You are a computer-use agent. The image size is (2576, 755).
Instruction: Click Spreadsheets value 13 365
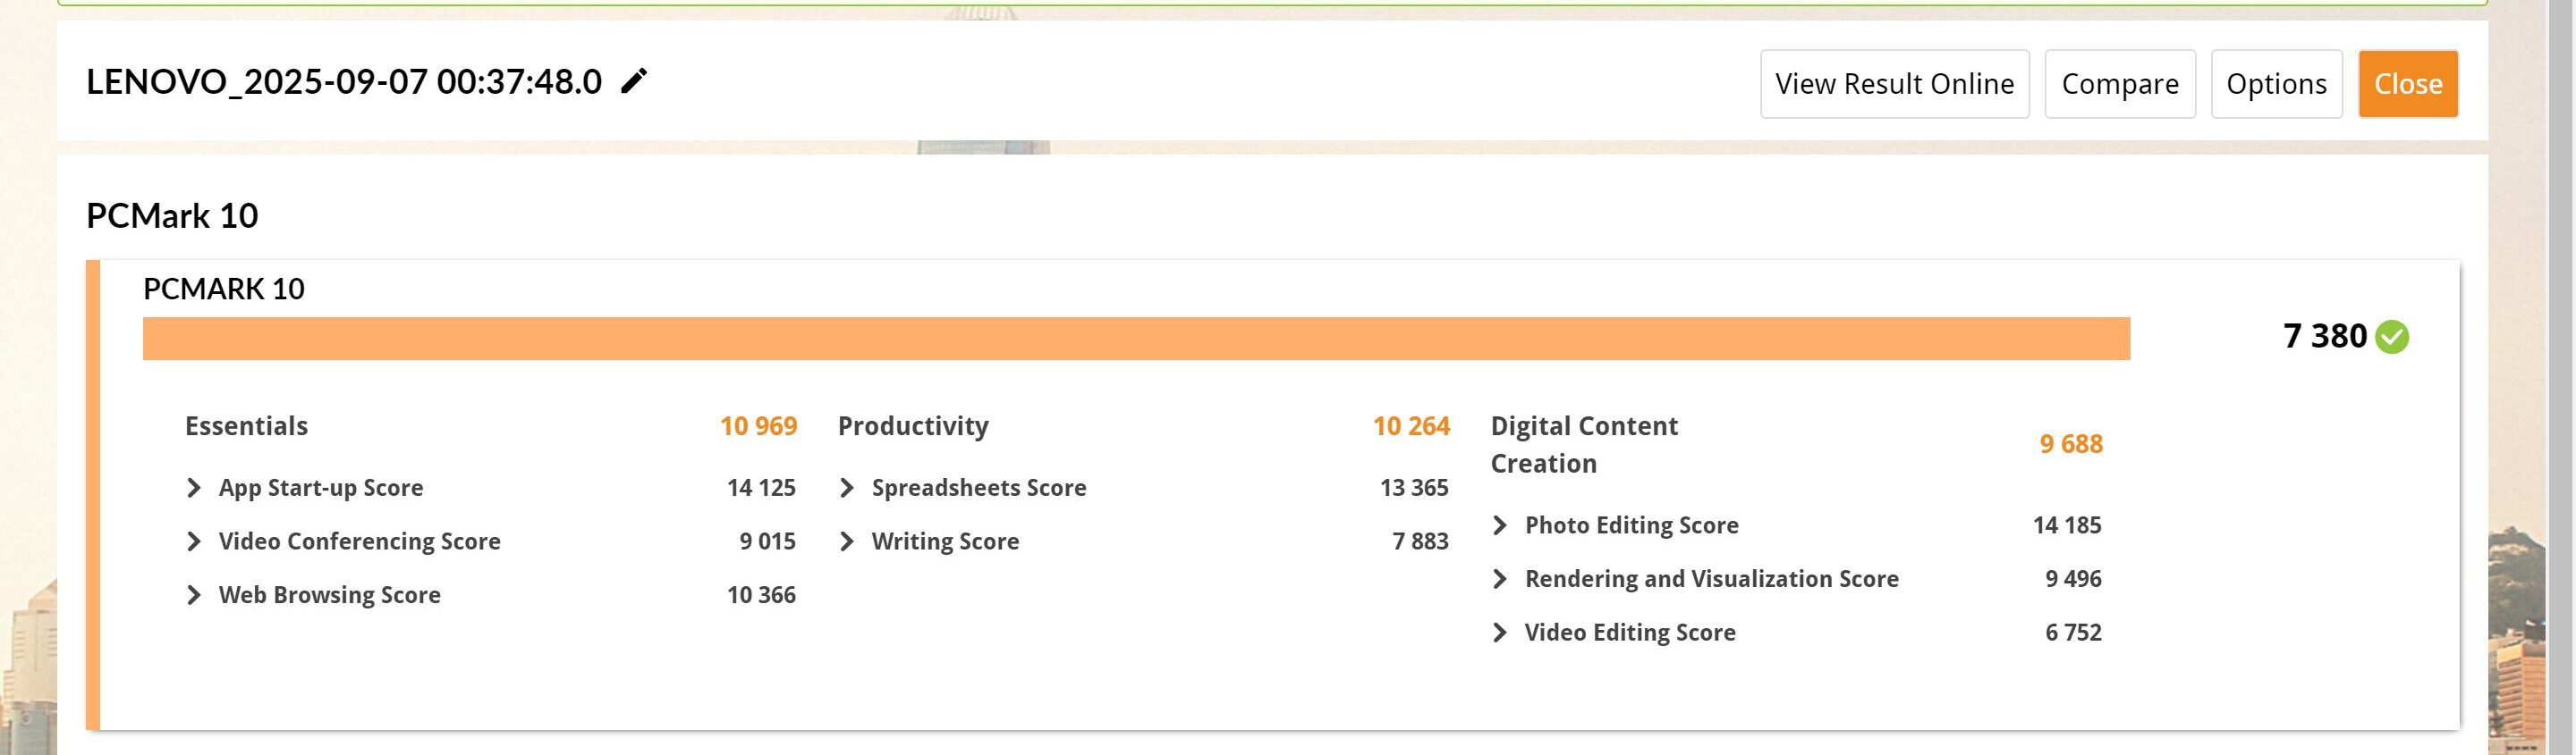point(1414,487)
